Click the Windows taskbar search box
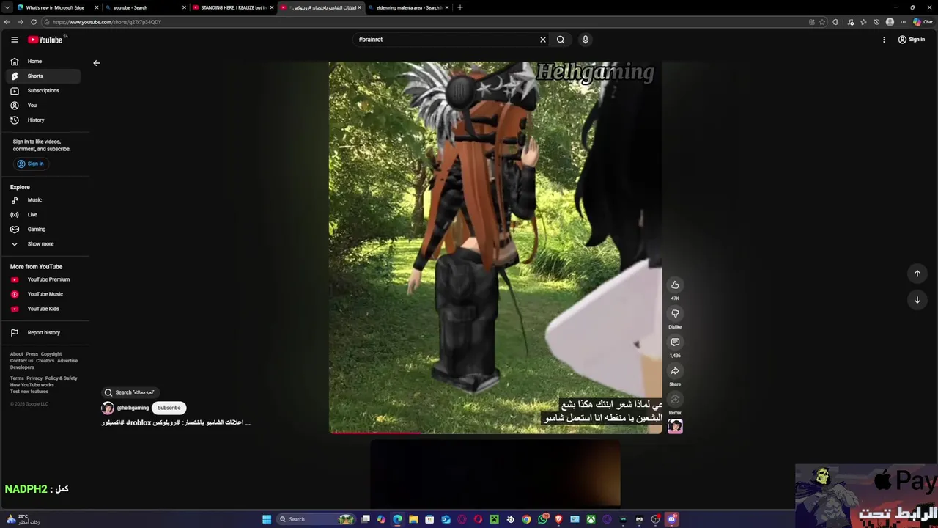 (316, 519)
